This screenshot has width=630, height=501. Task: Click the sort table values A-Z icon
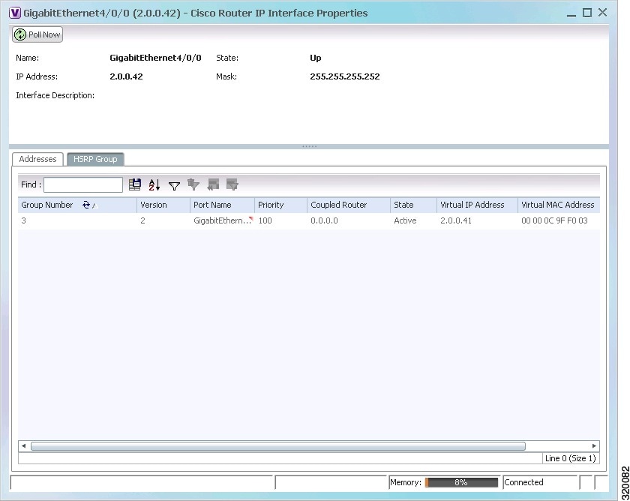(x=154, y=184)
